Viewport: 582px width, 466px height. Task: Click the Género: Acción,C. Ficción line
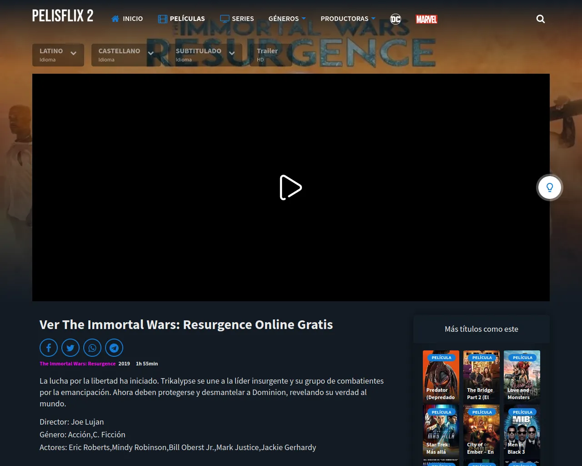point(82,435)
